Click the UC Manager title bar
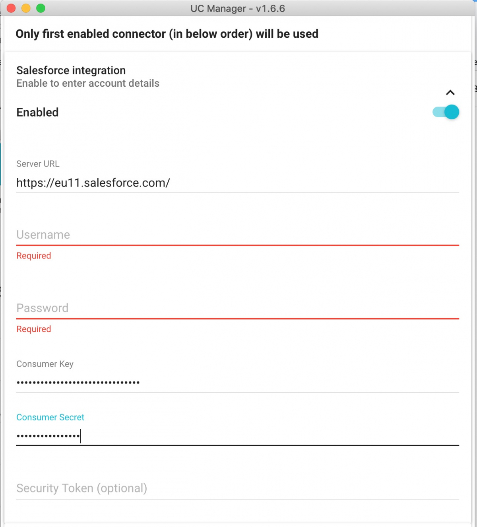 [x=238, y=8]
